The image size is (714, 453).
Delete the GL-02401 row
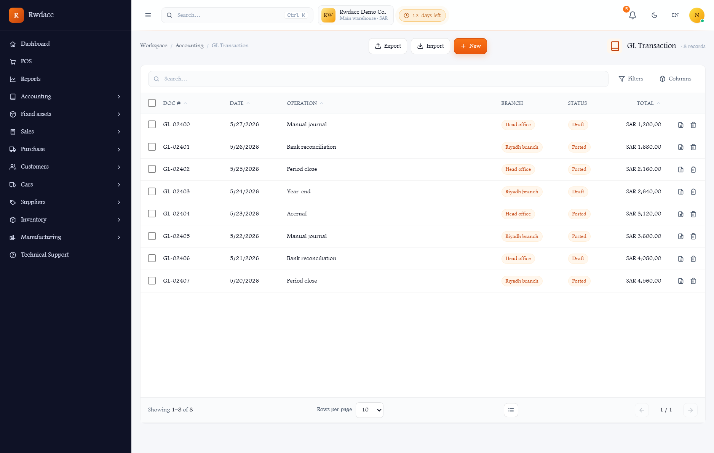[693, 147]
